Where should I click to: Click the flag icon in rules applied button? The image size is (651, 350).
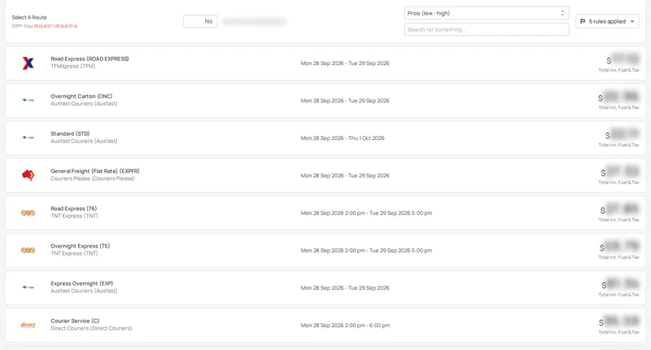point(583,21)
